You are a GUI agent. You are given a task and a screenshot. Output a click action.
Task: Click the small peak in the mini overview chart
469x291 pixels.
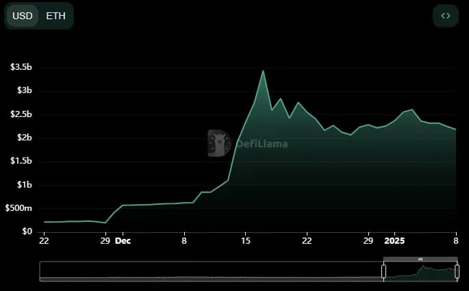426,267
